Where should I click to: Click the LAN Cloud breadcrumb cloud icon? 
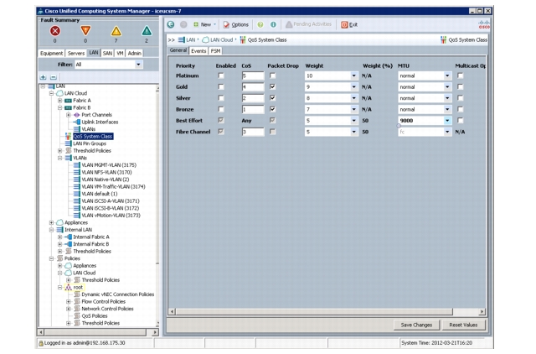click(x=205, y=39)
